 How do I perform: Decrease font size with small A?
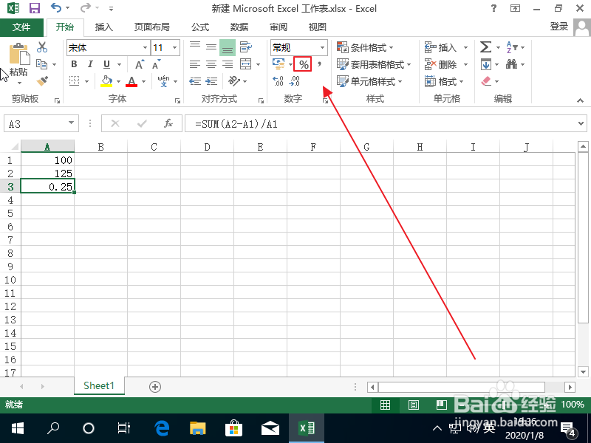pyautogui.click(x=156, y=64)
